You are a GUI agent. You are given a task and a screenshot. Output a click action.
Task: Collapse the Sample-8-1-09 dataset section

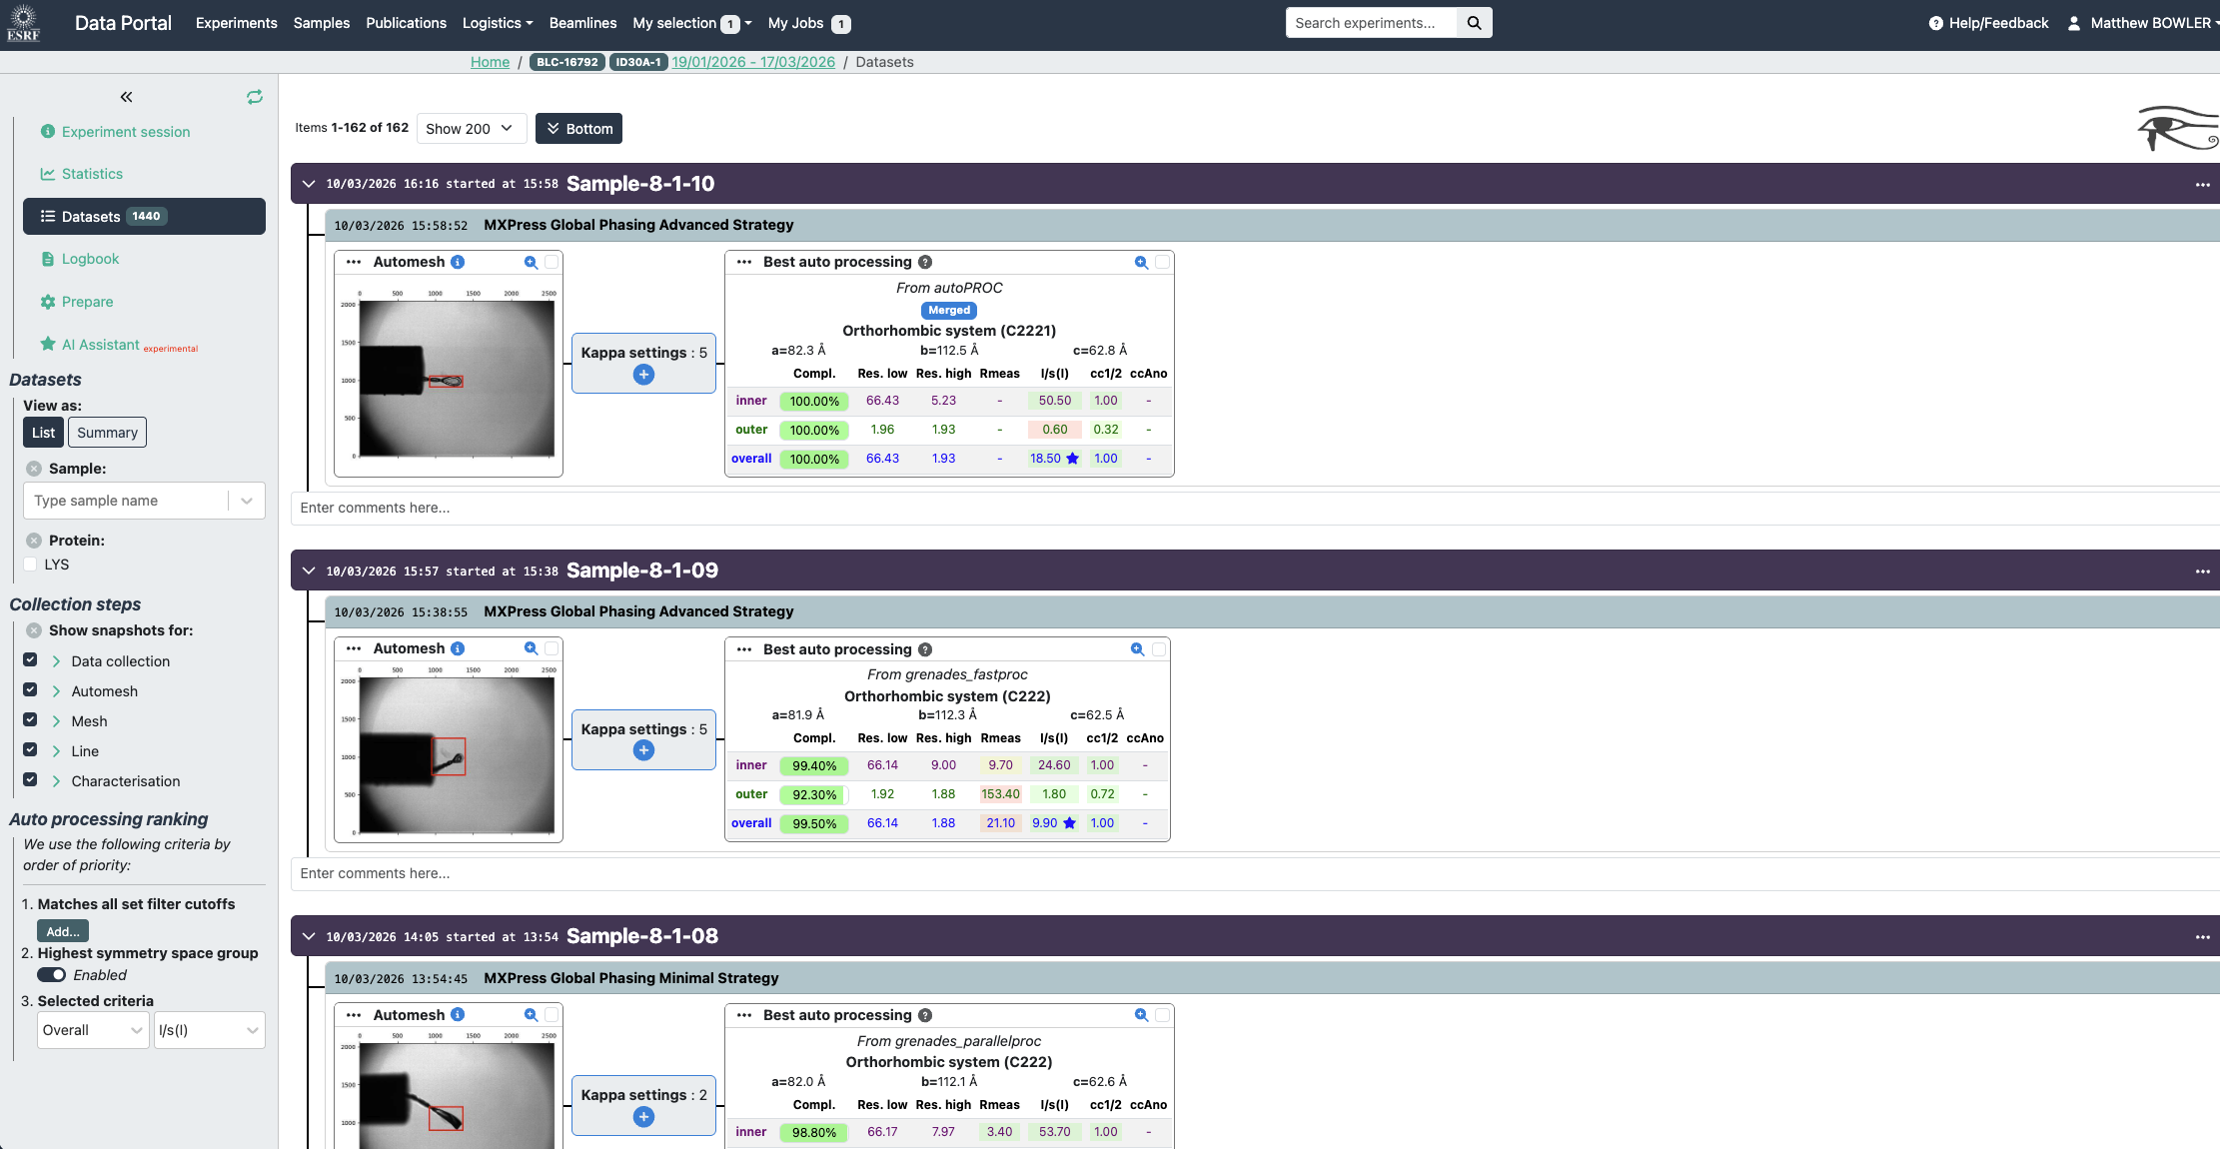point(309,571)
